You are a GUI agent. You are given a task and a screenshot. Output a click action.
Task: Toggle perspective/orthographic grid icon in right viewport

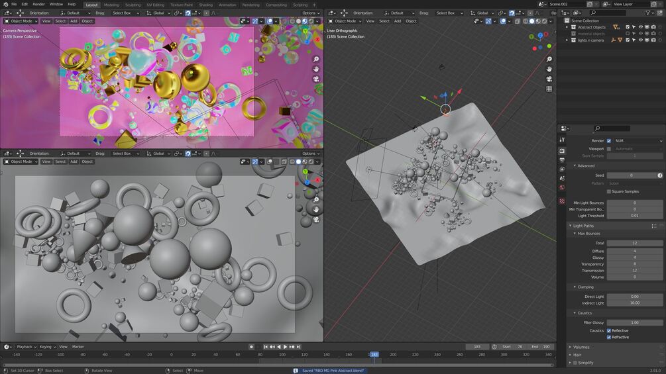tap(549, 89)
